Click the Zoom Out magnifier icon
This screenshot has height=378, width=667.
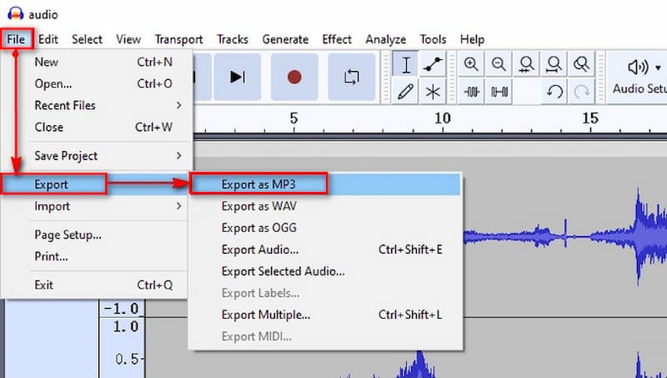click(x=499, y=64)
